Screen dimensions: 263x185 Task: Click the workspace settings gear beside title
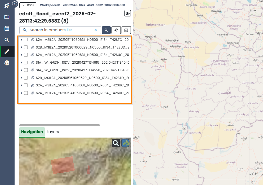[127, 13]
